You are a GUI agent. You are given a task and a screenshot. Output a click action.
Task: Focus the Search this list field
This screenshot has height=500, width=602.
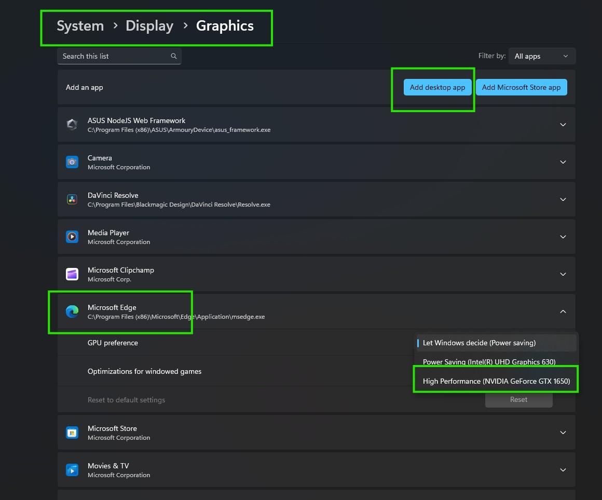click(119, 56)
